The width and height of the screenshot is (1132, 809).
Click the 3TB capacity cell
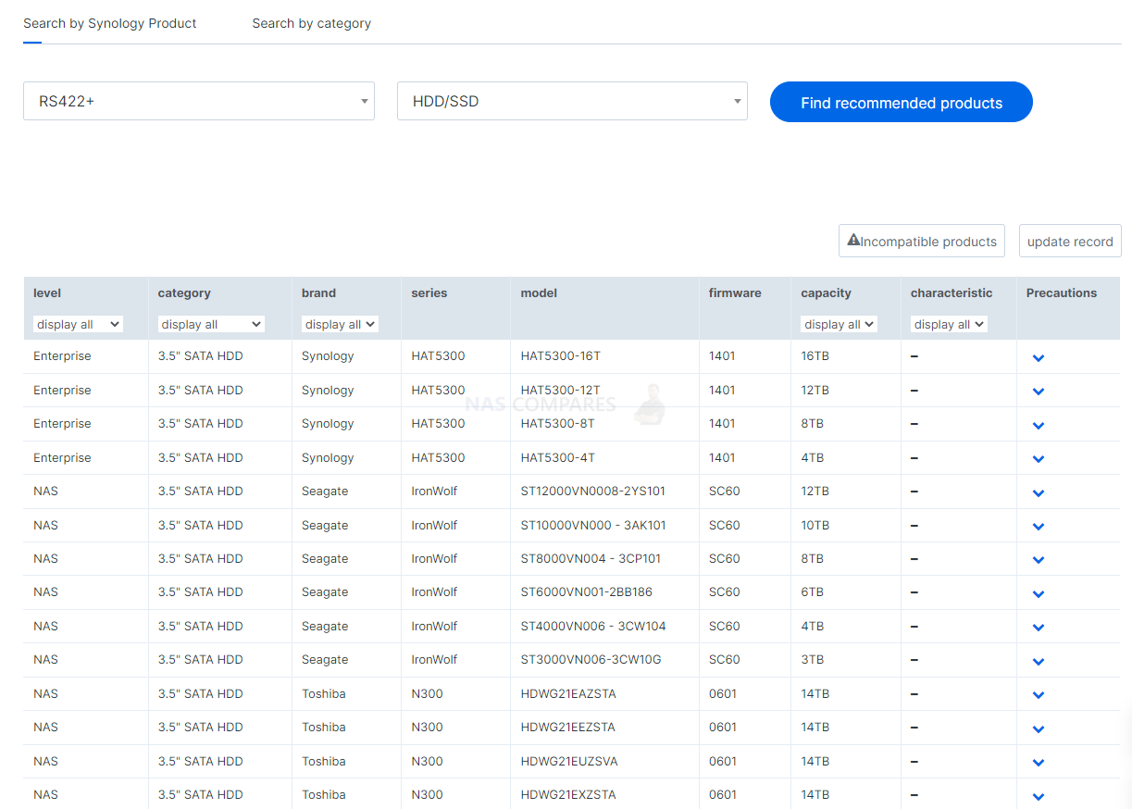coord(812,659)
